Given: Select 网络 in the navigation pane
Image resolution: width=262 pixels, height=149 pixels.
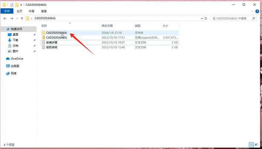Looking at the screenshot, I should (14, 74).
